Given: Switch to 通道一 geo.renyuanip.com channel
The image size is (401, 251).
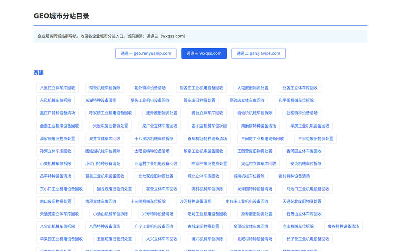Looking at the screenshot, I should coord(146,53).
